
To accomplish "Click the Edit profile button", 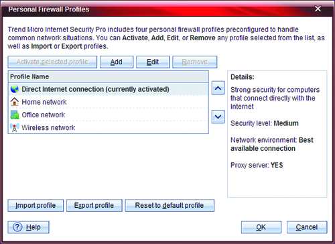I will click(153, 62).
